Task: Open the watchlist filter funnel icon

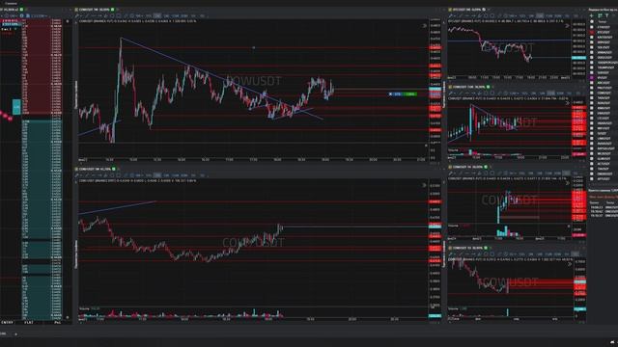Action: click(x=607, y=15)
